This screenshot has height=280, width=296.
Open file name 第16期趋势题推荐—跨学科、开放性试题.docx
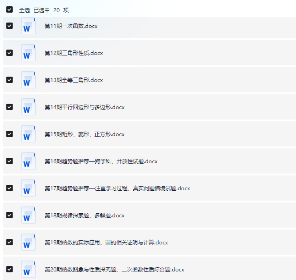coord(101,161)
